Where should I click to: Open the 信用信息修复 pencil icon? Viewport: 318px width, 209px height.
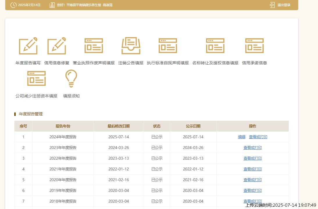pyautogui.click(x=57, y=46)
